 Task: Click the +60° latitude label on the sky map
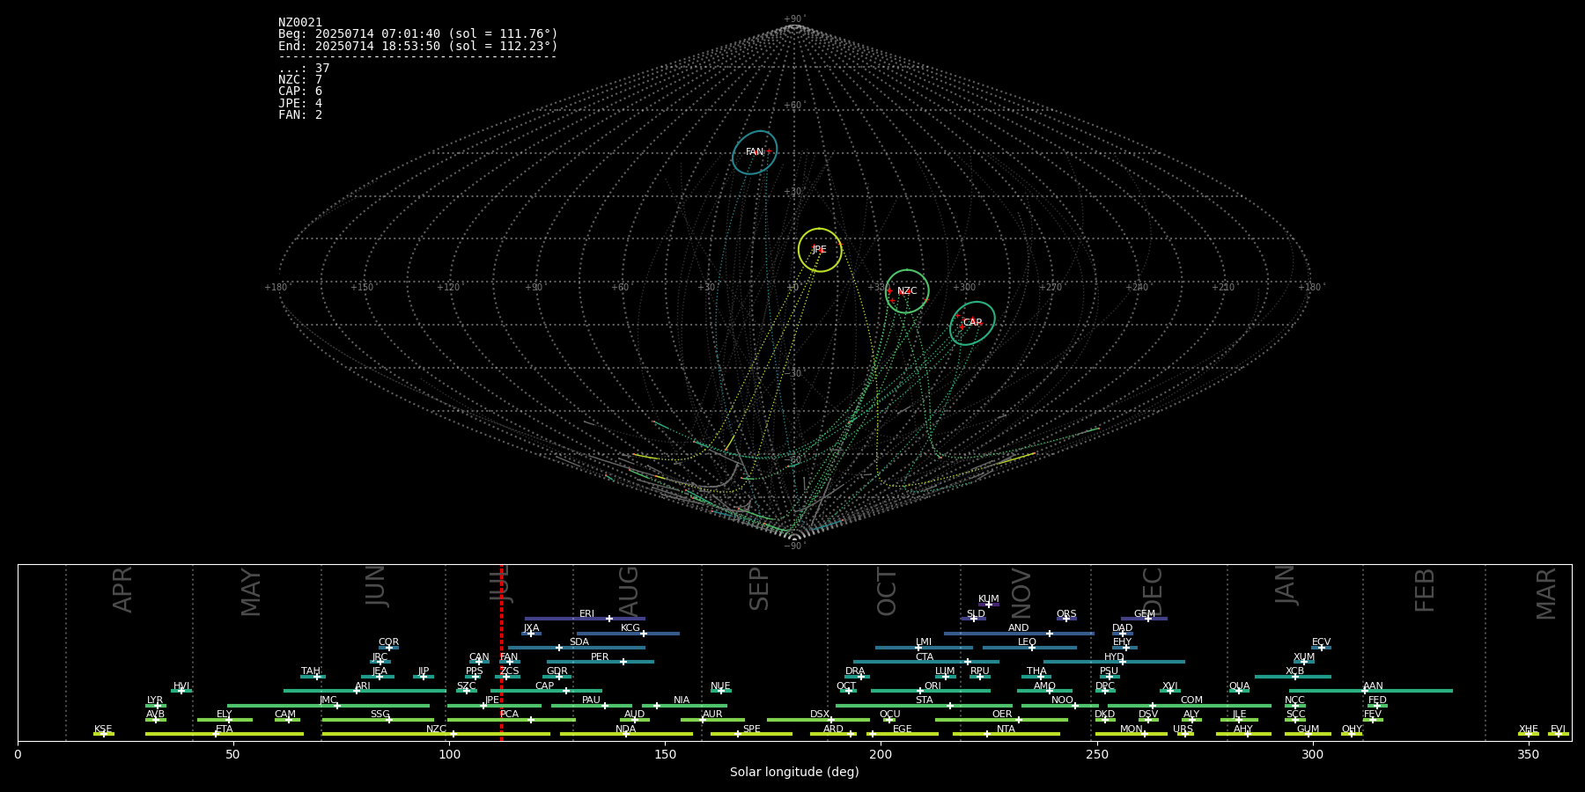(x=794, y=106)
